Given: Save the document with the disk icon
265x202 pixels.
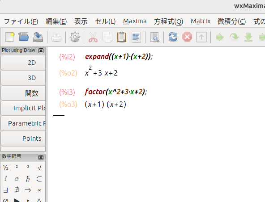Looking at the screenshot, I should [x=38, y=37].
